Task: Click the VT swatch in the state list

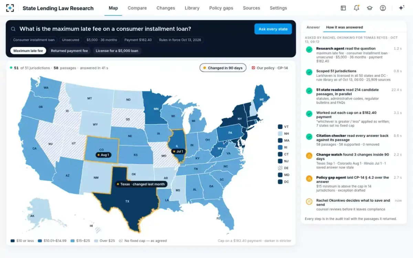Action: (x=280, y=127)
